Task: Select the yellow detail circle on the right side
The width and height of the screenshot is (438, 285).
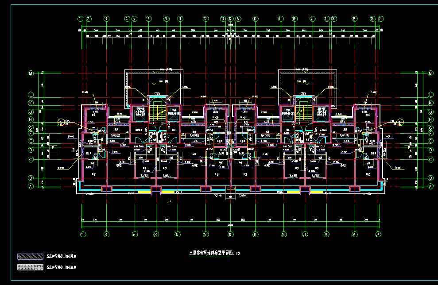Action: 400,121
